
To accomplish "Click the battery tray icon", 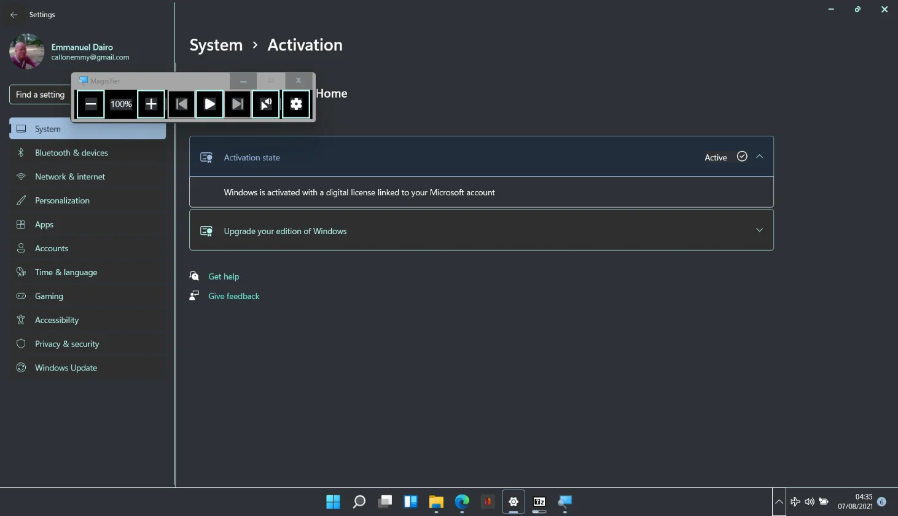I will click(x=824, y=502).
